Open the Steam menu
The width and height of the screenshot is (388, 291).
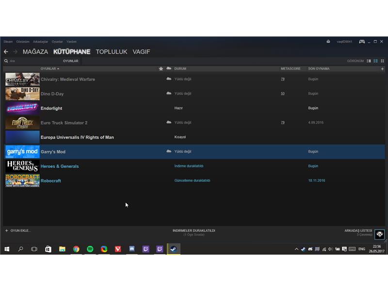[x=8, y=42]
